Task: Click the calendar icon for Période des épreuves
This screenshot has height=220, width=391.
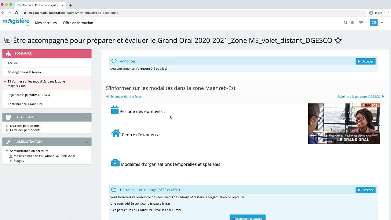Action: 115,110
